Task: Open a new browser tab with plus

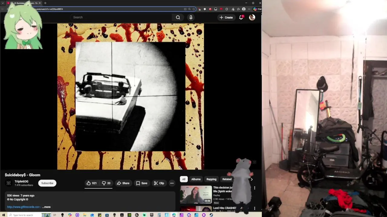Action: [x=45, y=3]
